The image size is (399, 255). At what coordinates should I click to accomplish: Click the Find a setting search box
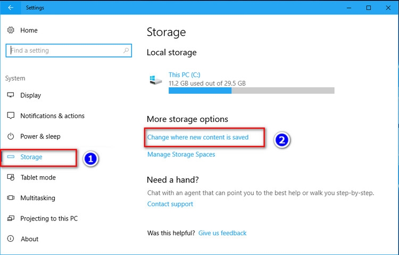coord(69,51)
